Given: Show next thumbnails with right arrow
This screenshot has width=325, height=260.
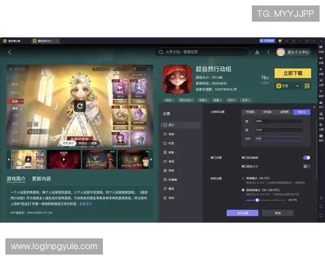Looking at the screenshot, I should (151, 159).
